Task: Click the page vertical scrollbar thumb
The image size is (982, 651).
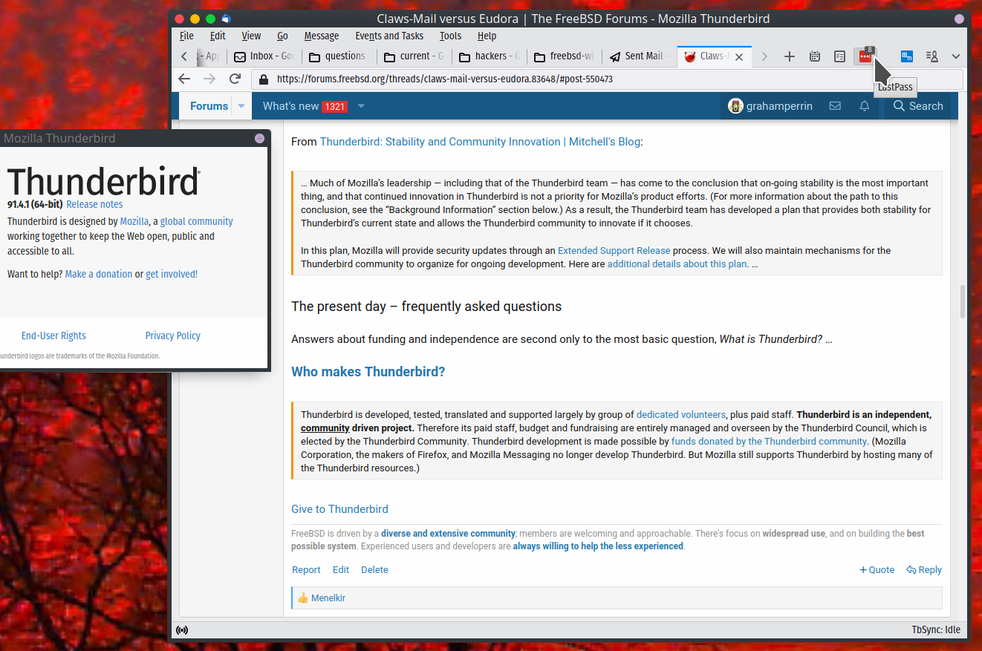Action: click(x=963, y=301)
